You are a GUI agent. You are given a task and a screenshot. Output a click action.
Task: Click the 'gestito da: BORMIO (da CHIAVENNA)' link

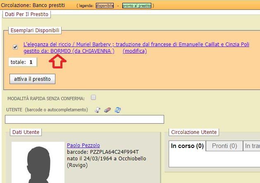[x=69, y=51]
